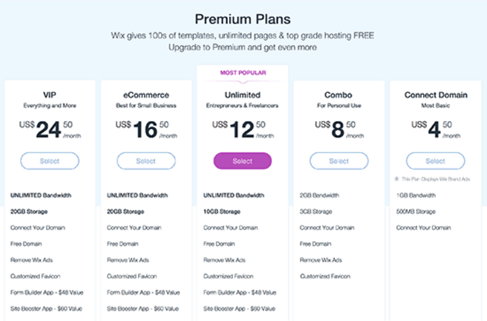
Task: Click Site Booster App in VIP plan
Action: coord(47,308)
